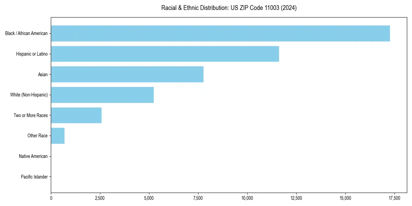Select the Hispanic or Latino bar

(165, 54)
